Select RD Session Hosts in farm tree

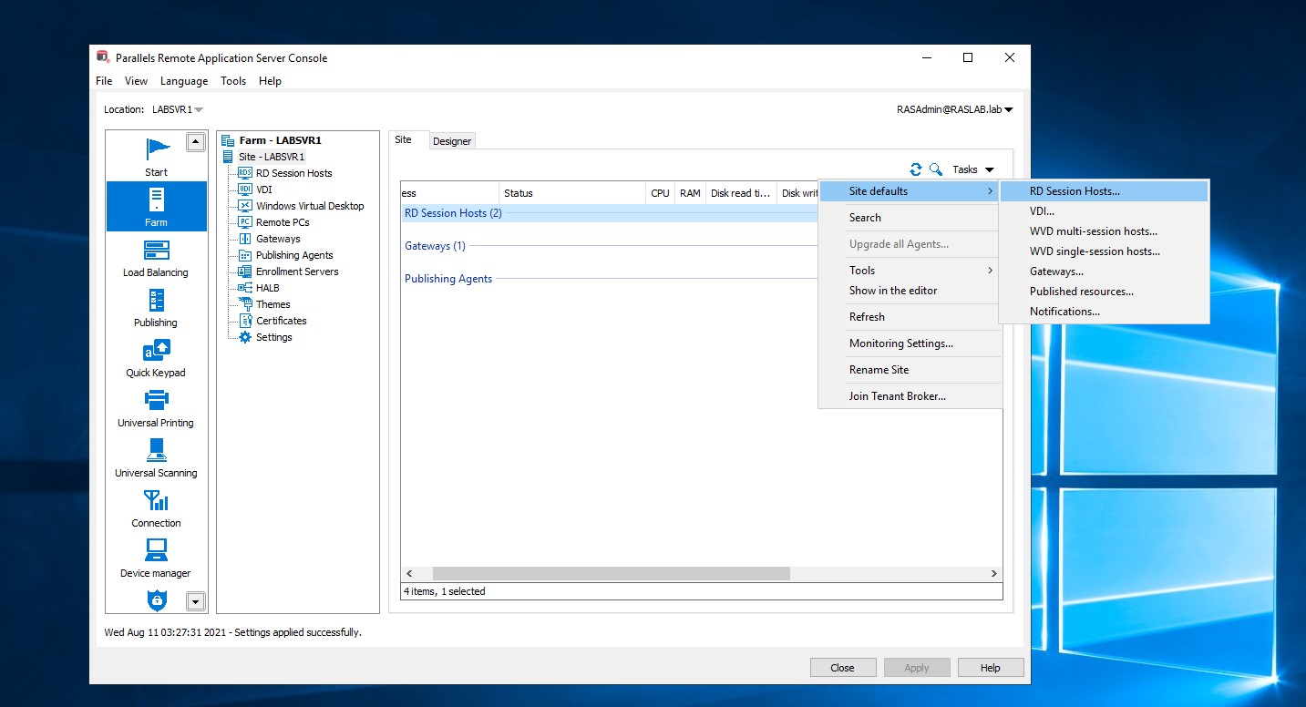pyautogui.click(x=293, y=173)
